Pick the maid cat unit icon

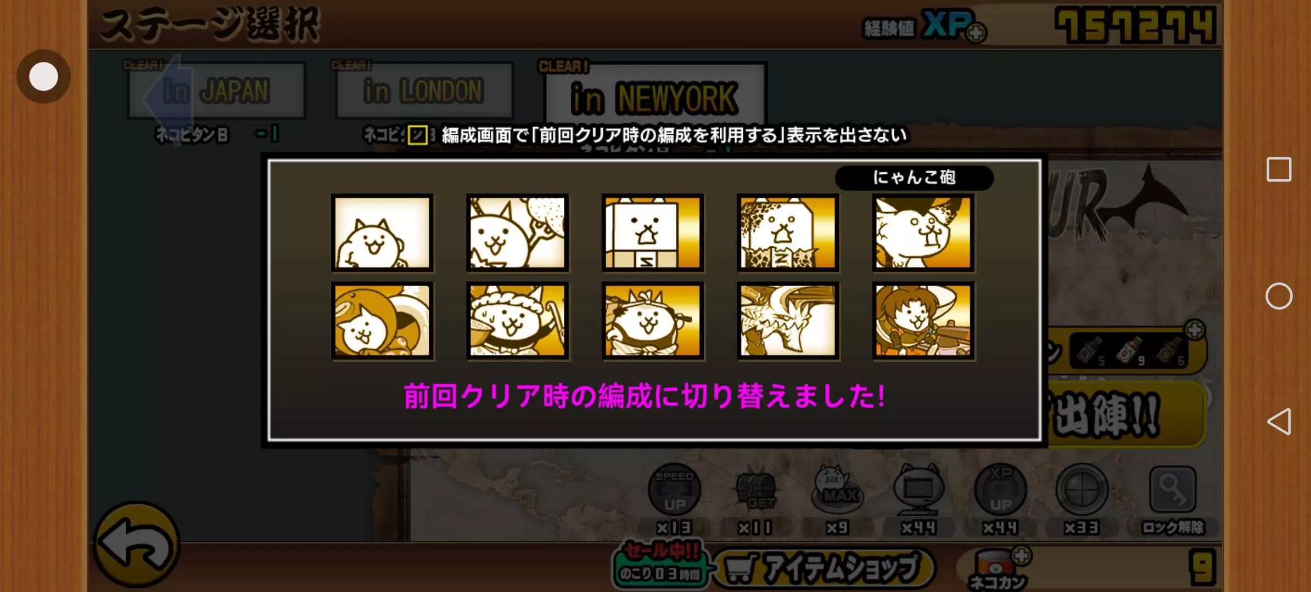click(x=517, y=321)
